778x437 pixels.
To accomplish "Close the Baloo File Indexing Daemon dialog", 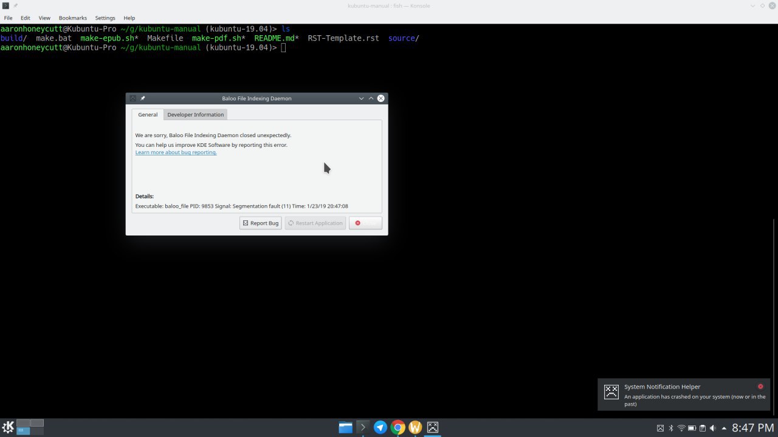I will (381, 98).
